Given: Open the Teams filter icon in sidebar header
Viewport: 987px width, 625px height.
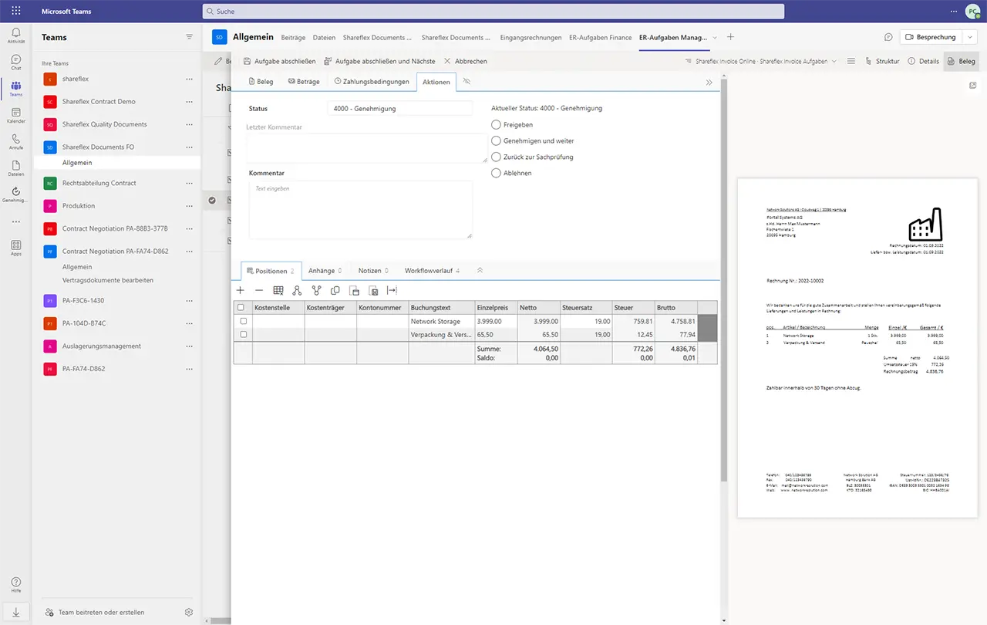Looking at the screenshot, I should pos(190,37).
